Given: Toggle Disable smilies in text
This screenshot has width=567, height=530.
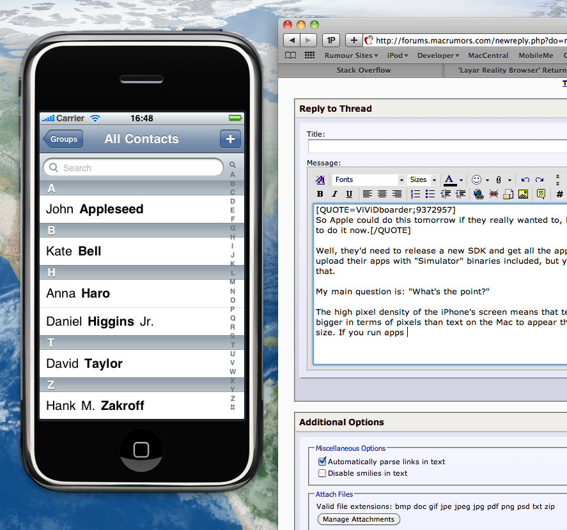Looking at the screenshot, I should pos(322,473).
